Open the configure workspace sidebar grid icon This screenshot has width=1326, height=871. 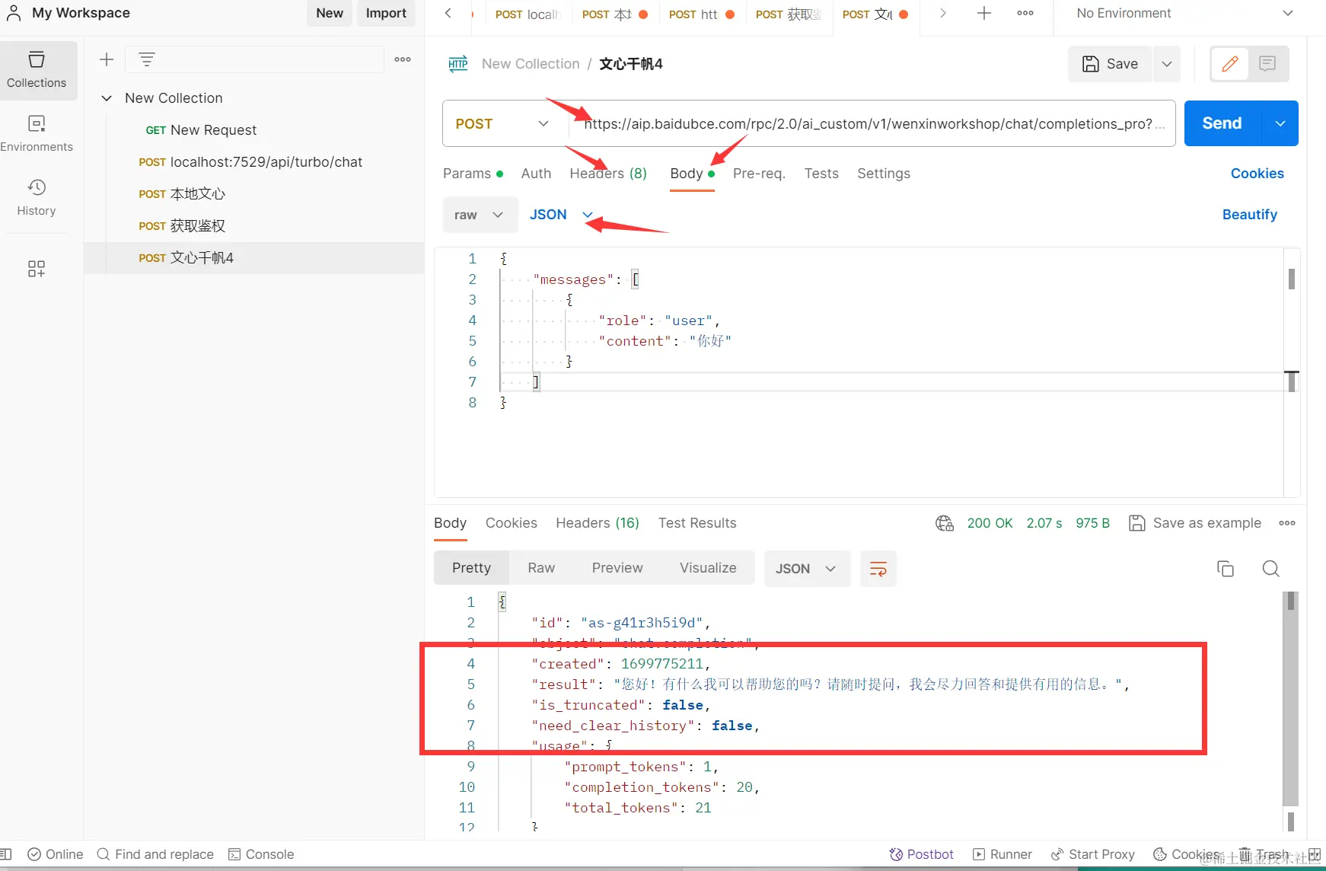pyautogui.click(x=37, y=268)
